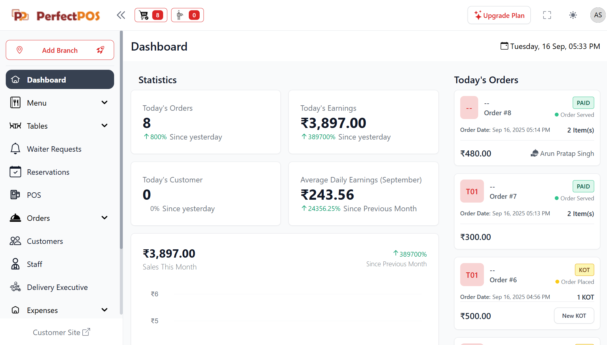This screenshot has width=607, height=345.
Task: Go to Customers in the sidebar
Action: tap(45, 241)
